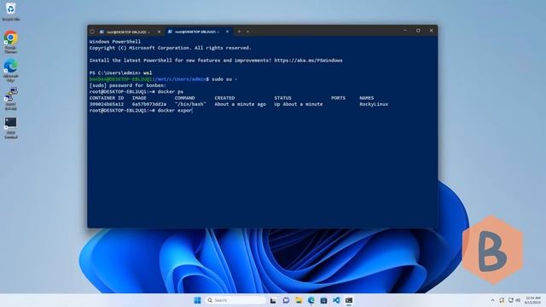Screen dimensions: 546x307
Task: Open the Chat icon in taskbar
Action: pyautogui.click(x=286, y=300)
